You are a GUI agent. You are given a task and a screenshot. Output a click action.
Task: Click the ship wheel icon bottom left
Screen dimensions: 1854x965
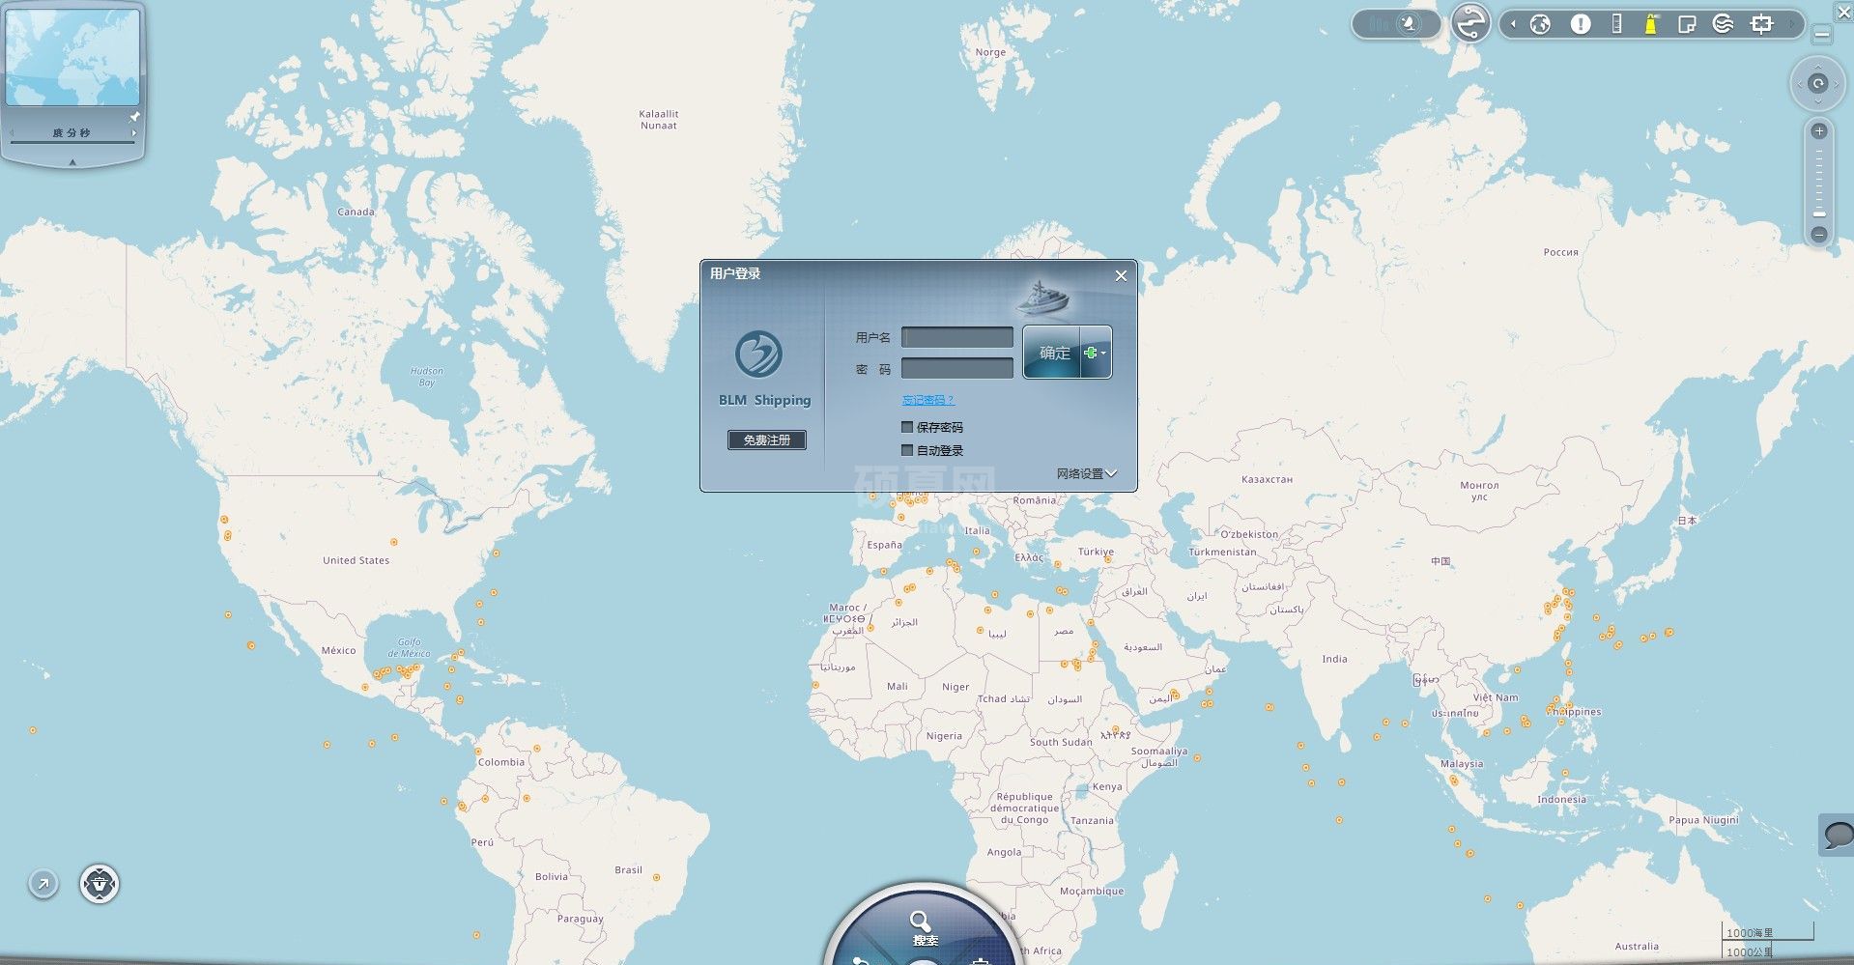pos(100,883)
